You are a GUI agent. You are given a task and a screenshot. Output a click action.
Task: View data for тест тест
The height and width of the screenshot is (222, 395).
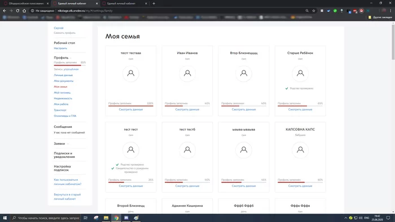(131, 186)
